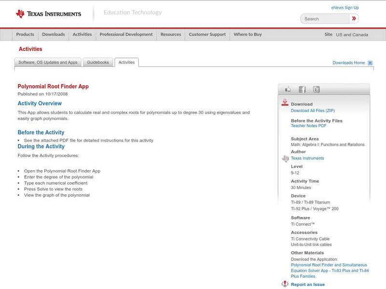Click the thumbs-up like icon
Image resolution: width=386 pixels, height=289 pixels.
(288, 89)
